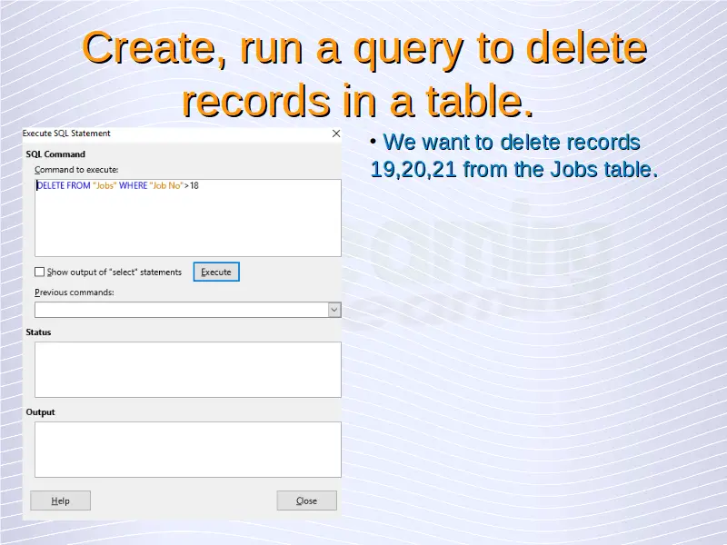Screen dimensions: 727x545
Task: Focus the Command to execute text area
Action: point(188,218)
